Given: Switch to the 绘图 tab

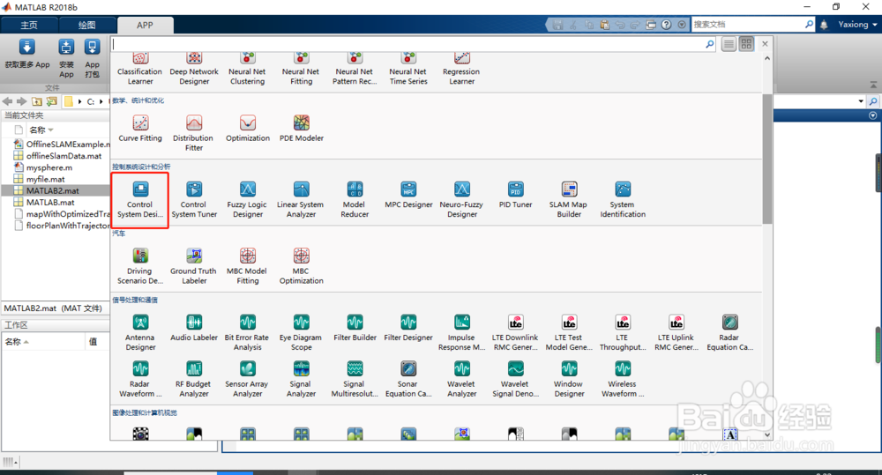Looking at the screenshot, I should (x=86, y=26).
